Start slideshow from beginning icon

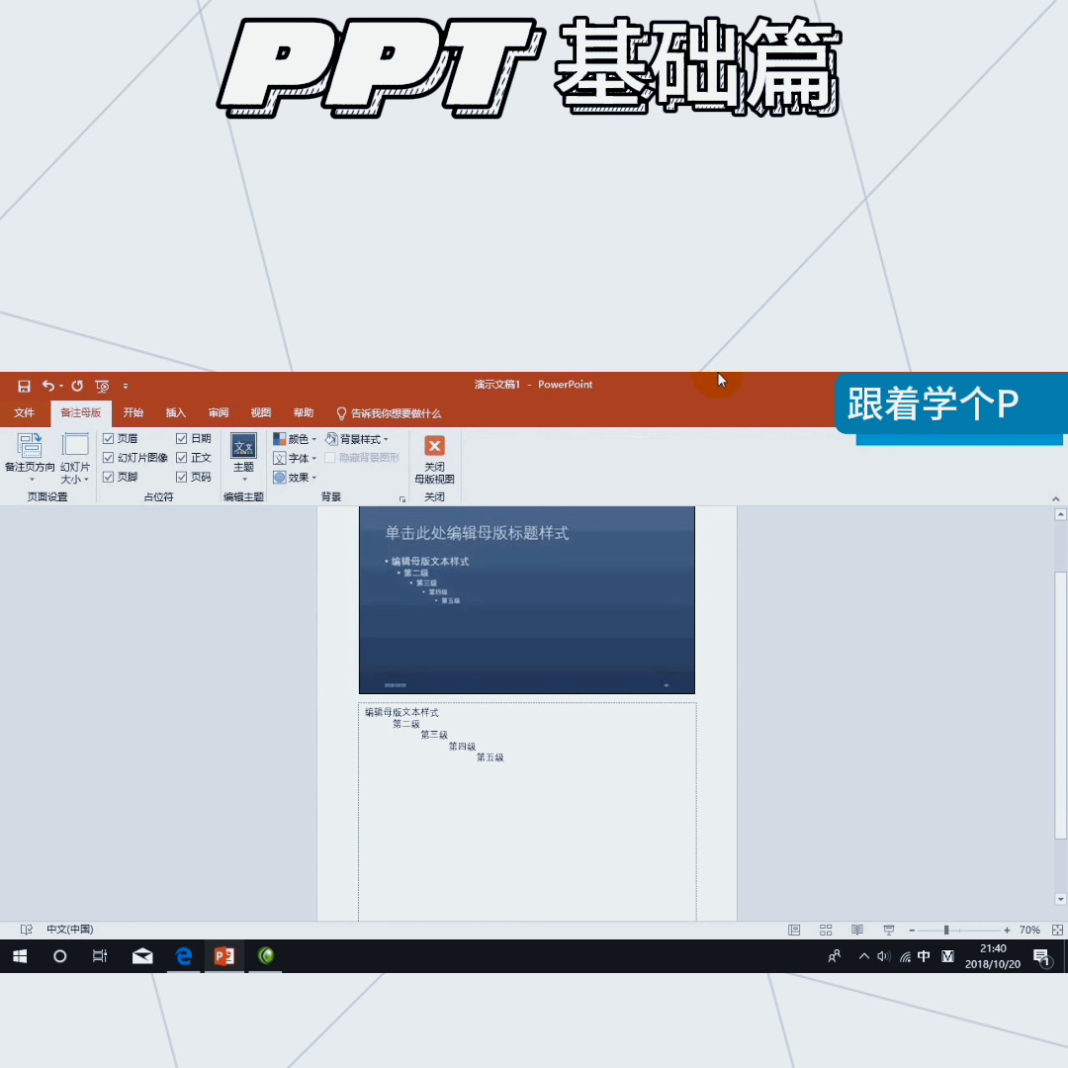click(x=102, y=387)
